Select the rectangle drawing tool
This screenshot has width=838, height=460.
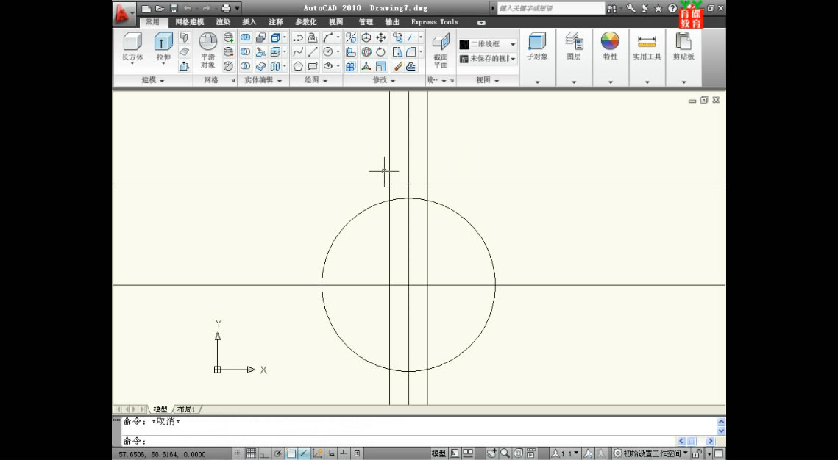click(313, 66)
